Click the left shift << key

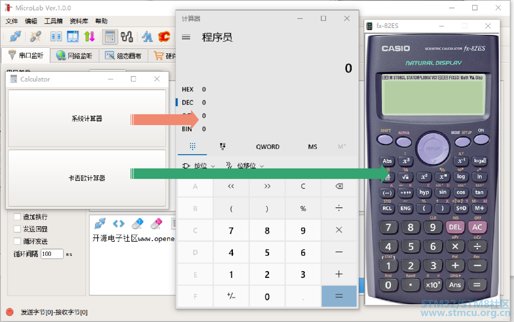231,186
